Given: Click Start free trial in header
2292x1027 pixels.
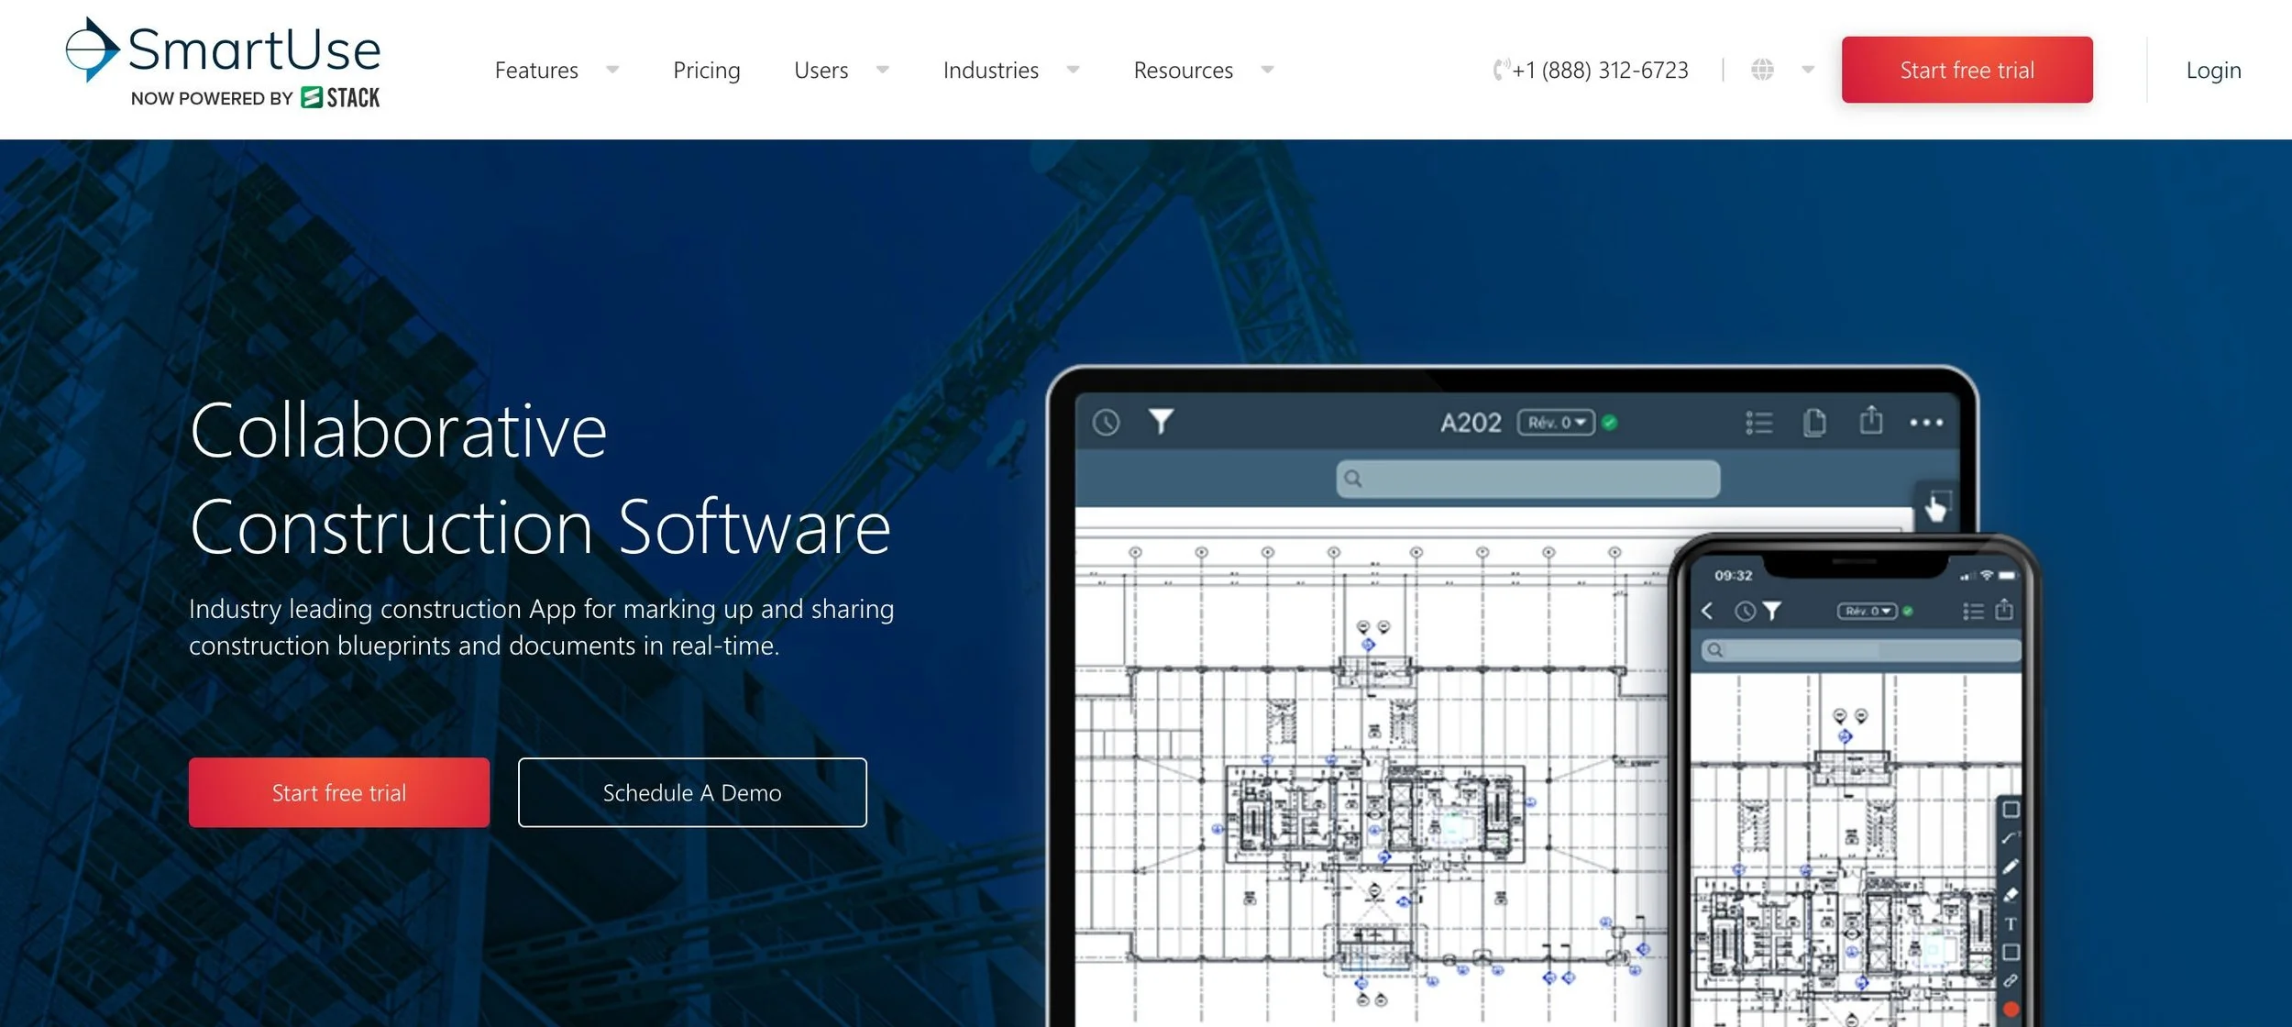Looking at the screenshot, I should [1967, 70].
